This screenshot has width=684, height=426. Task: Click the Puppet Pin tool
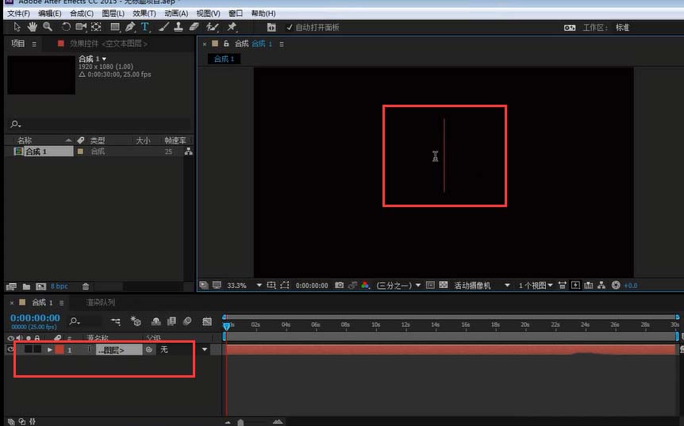click(x=232, y=27)
